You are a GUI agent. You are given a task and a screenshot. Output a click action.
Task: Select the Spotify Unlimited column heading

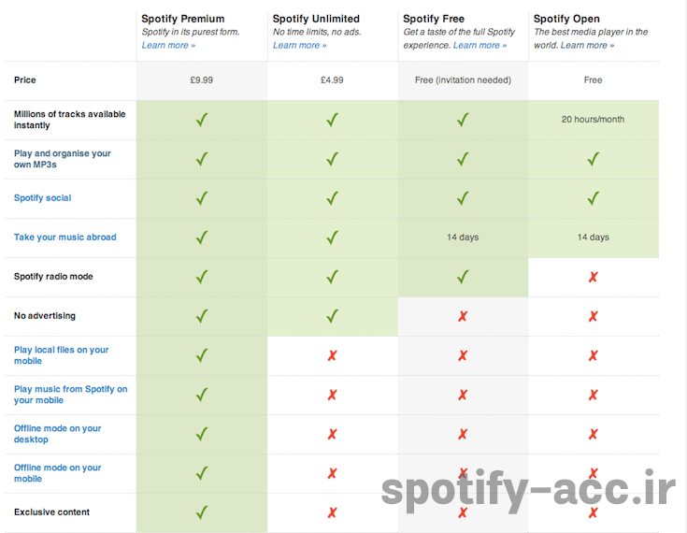[316, 19]
